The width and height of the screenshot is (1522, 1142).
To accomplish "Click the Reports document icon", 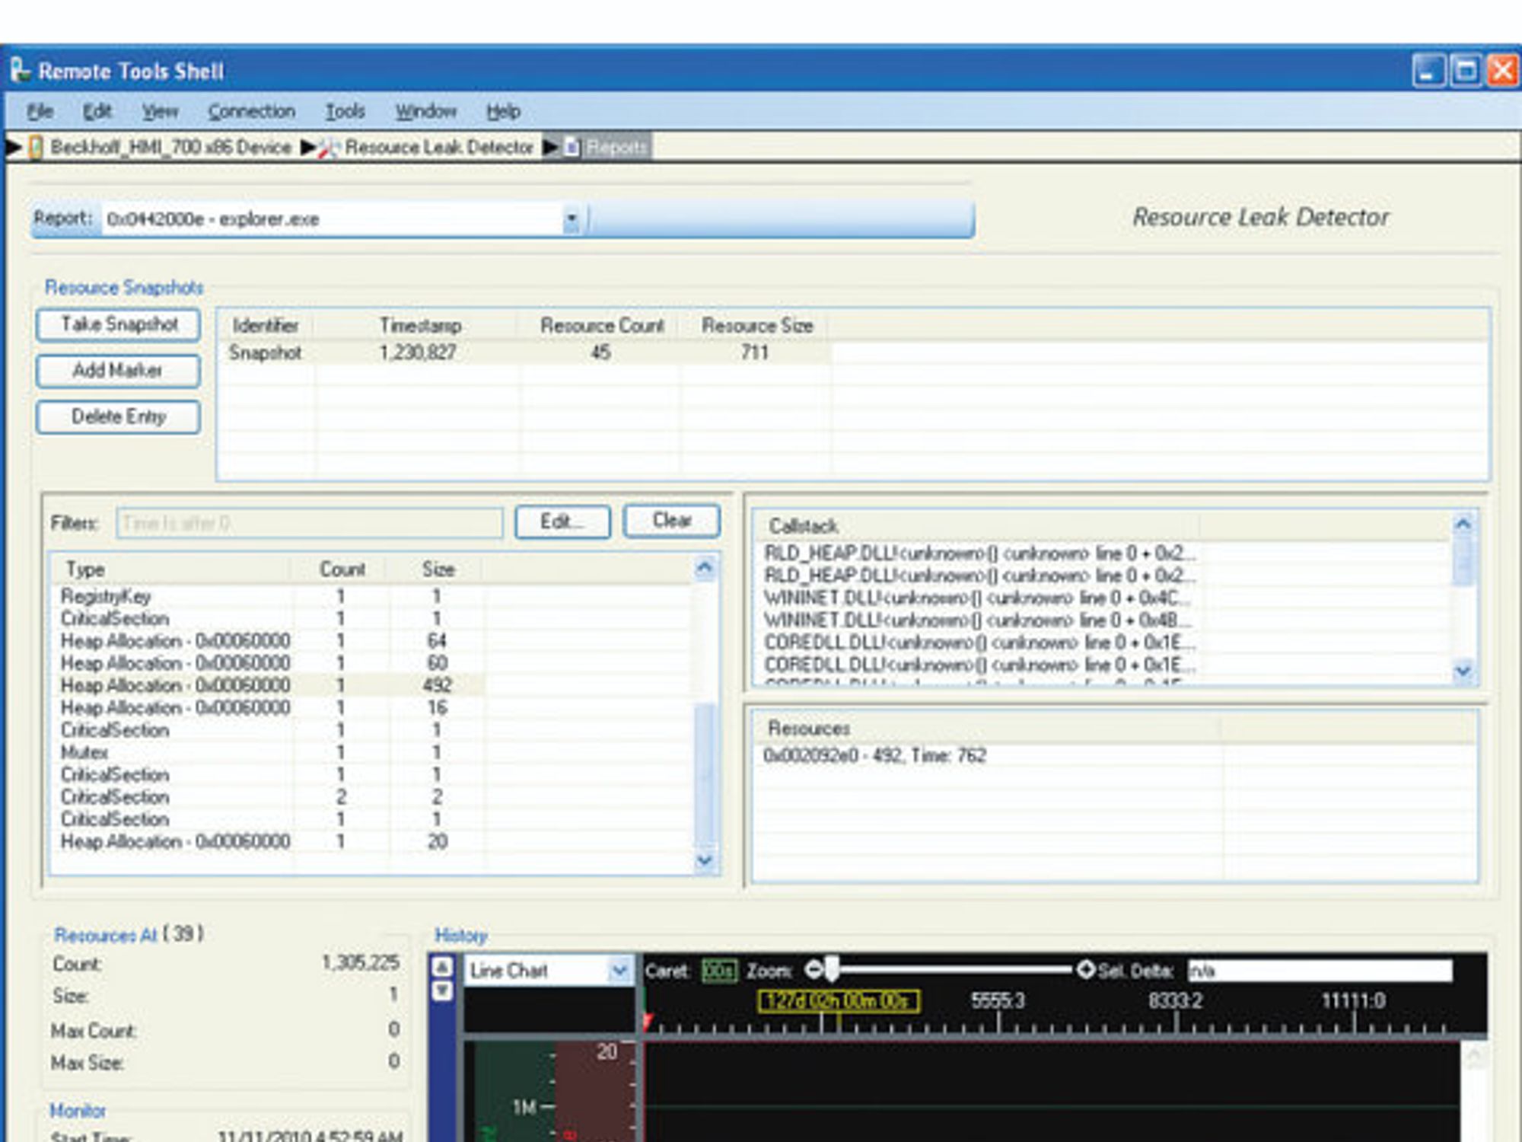I will (572, 147).
